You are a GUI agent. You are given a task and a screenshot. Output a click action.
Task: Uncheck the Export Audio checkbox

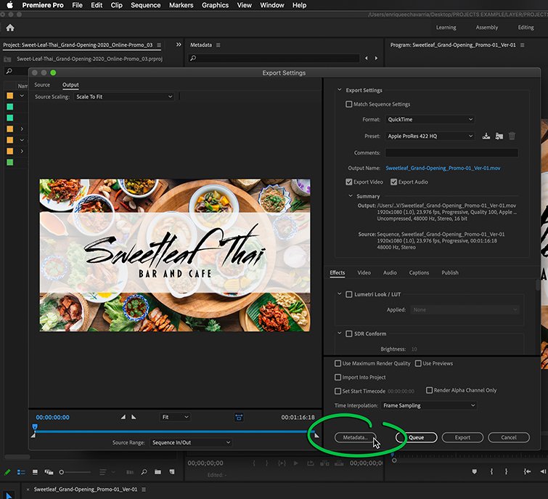(x=394, y=182)
